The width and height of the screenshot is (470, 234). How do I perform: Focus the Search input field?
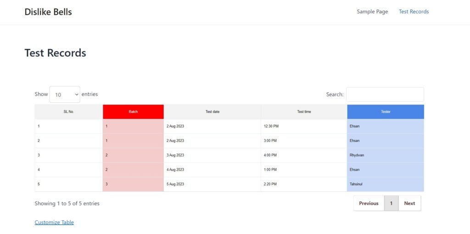(x=385, y=95)
